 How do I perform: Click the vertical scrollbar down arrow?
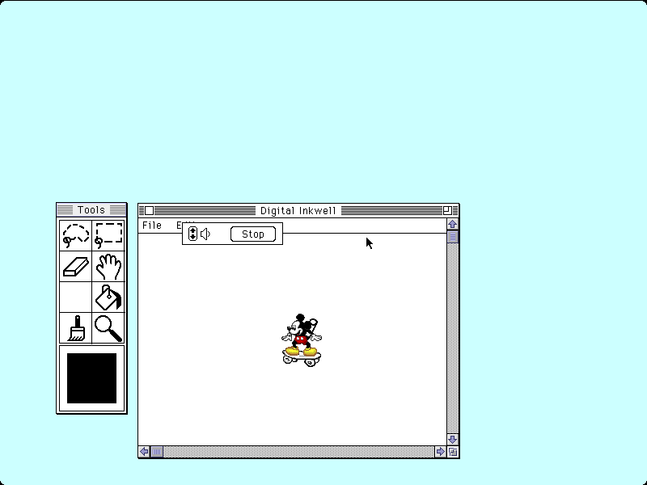(x=452, y=439)
